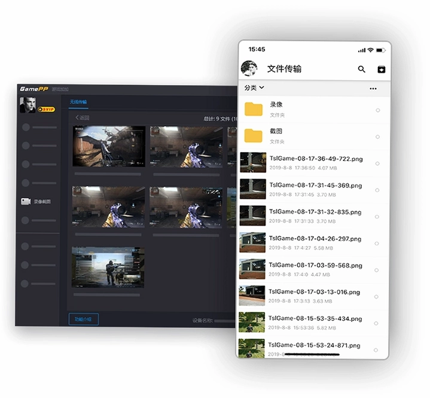Open the soldier with dog screenshot in GamePP
The height and width of the screenshot is (398, 430).
tap(108, 267)
